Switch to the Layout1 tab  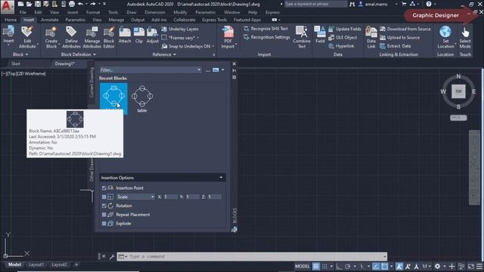tap(36, 264)
